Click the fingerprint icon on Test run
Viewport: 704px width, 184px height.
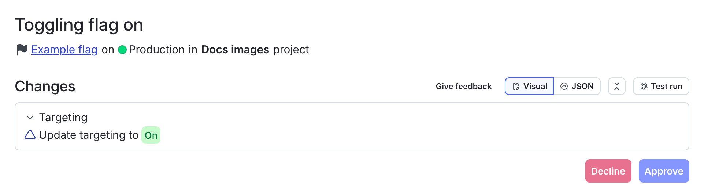644,87
